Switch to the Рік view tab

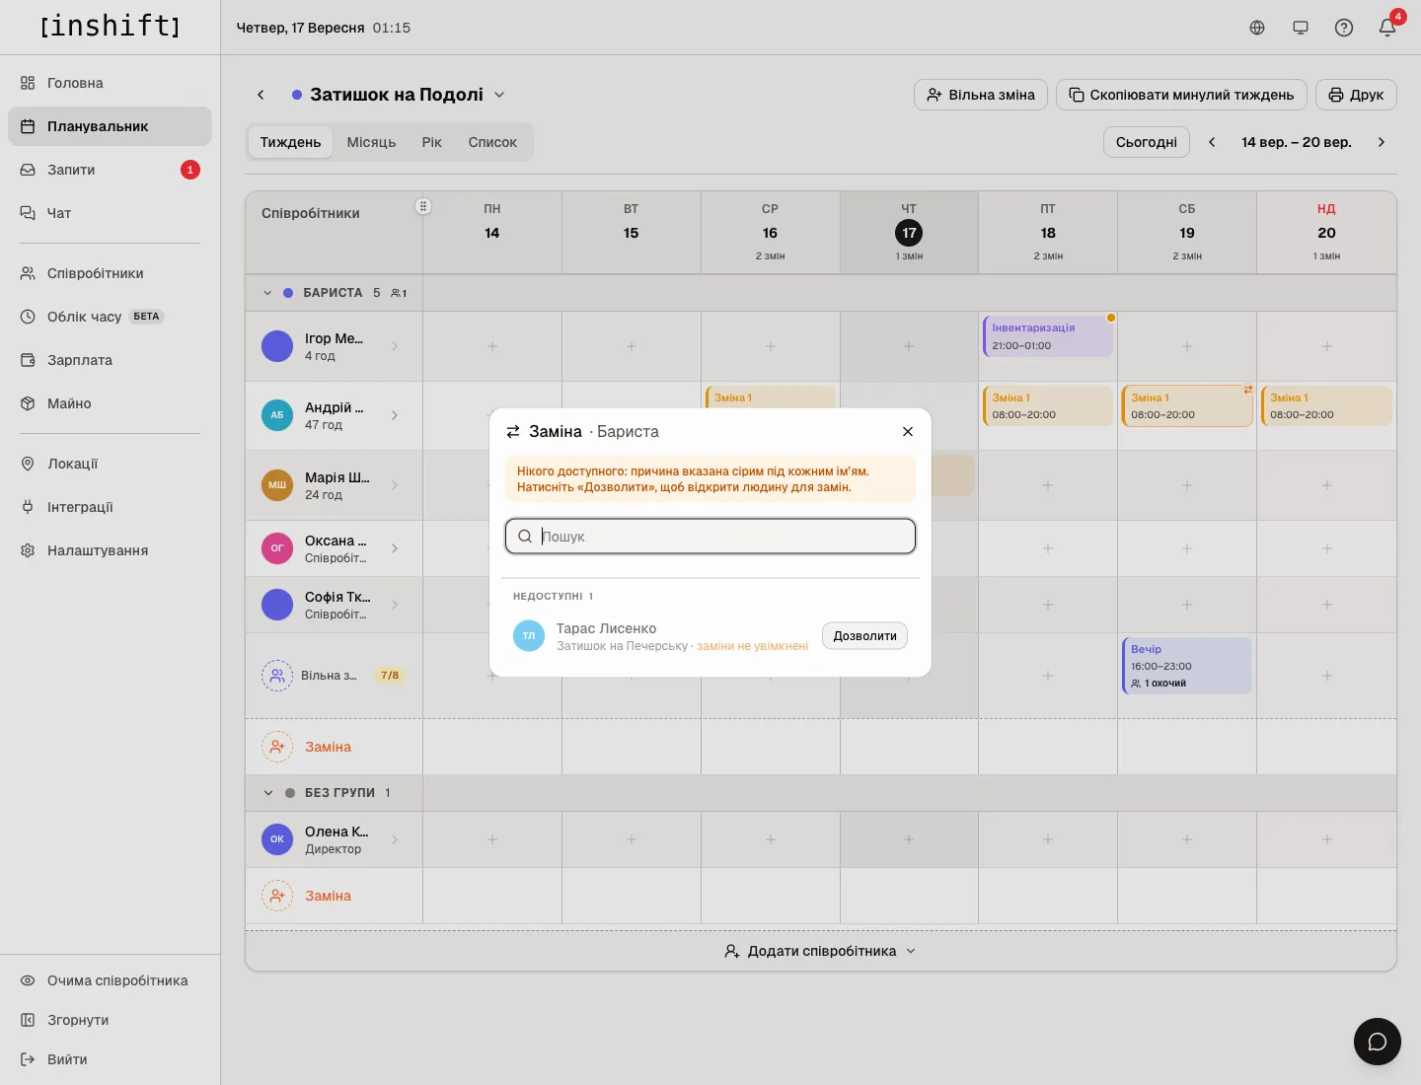[x=432, y=142]
